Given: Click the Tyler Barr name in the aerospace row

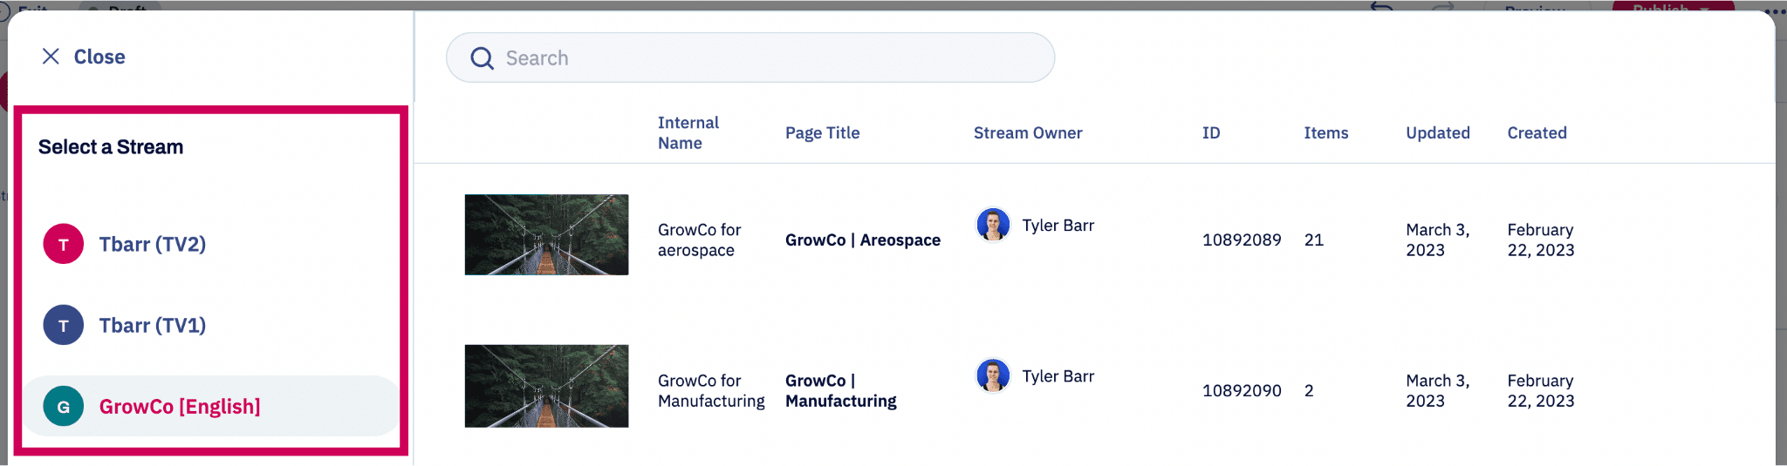Looking at the screenshot, I should (x=1058, y=225).
